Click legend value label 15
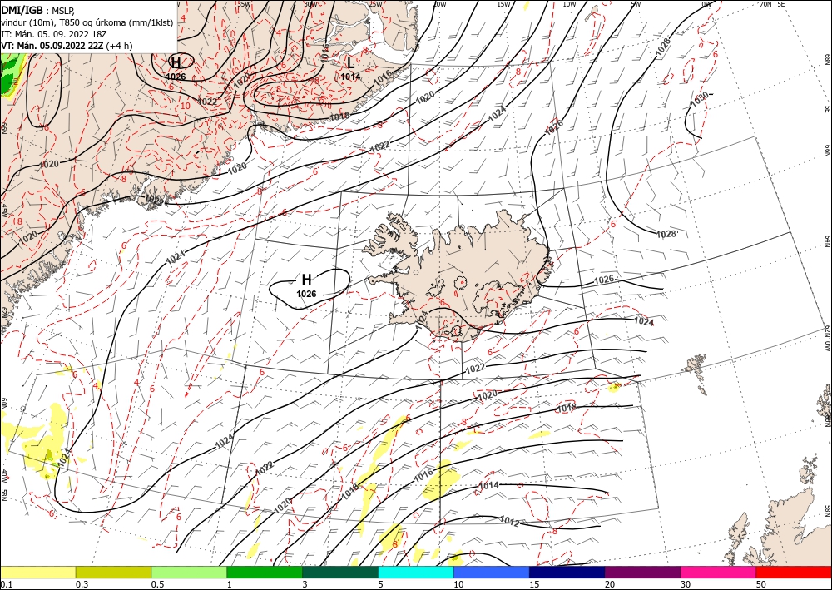Viewport: 832px width, 590px height. [534, 584]
